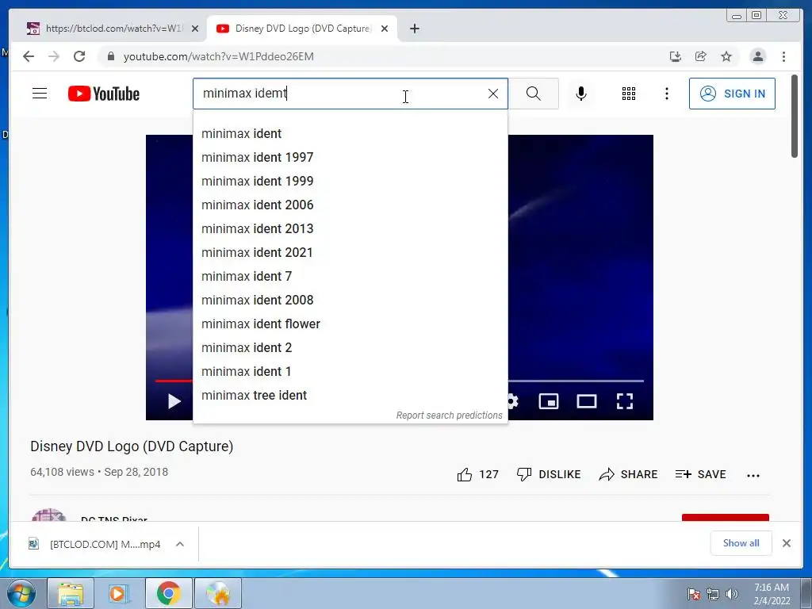The height and width of the screenshot is (609, 812).
Task: Choose suggestion 'minimax ident 1999'
Action: click(x=350, y=182)
